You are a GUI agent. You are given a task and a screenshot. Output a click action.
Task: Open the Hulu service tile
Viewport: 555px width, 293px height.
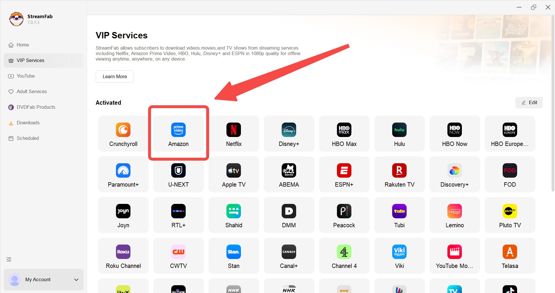[399, 134]
